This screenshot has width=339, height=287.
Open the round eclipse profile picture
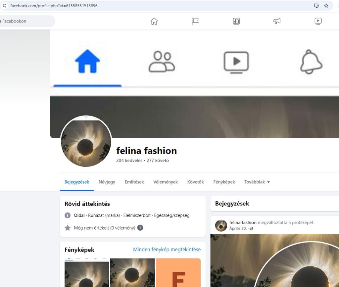tap(86, 141)
